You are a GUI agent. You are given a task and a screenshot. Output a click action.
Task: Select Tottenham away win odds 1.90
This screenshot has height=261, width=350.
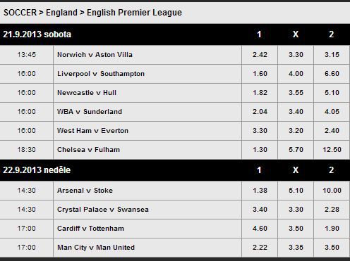[x=332, y=229]
